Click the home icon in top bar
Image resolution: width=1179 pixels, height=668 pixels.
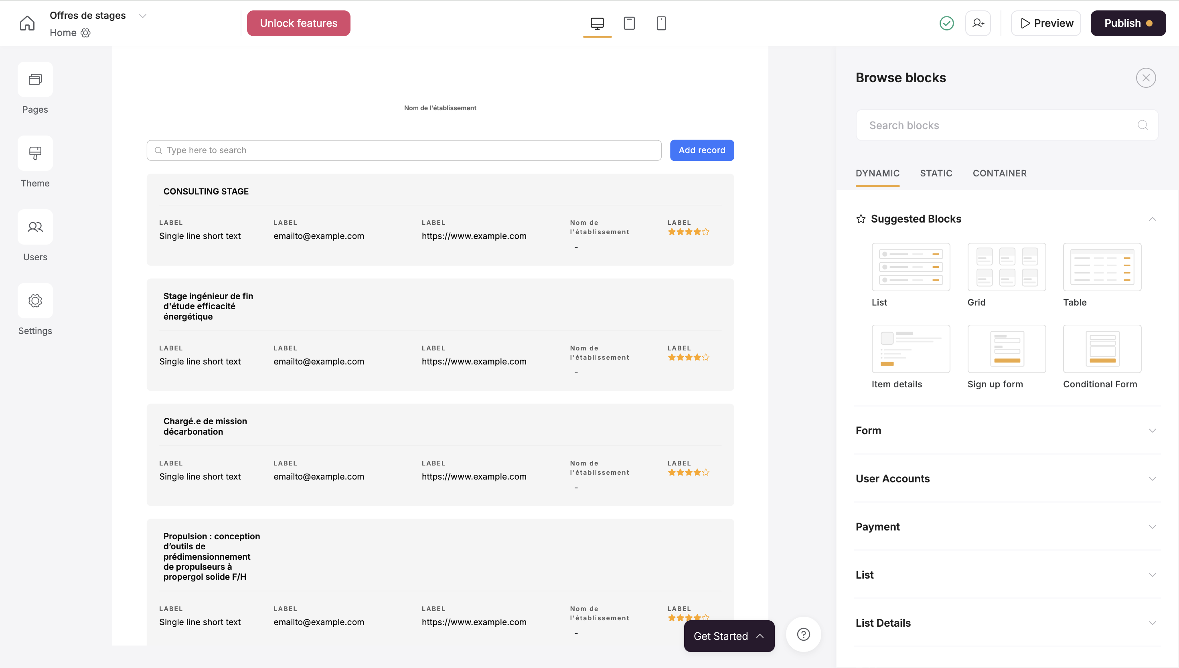(27, 23)
